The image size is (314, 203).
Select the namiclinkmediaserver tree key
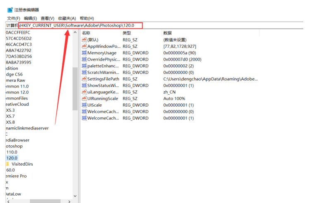(x=27, y=128)
